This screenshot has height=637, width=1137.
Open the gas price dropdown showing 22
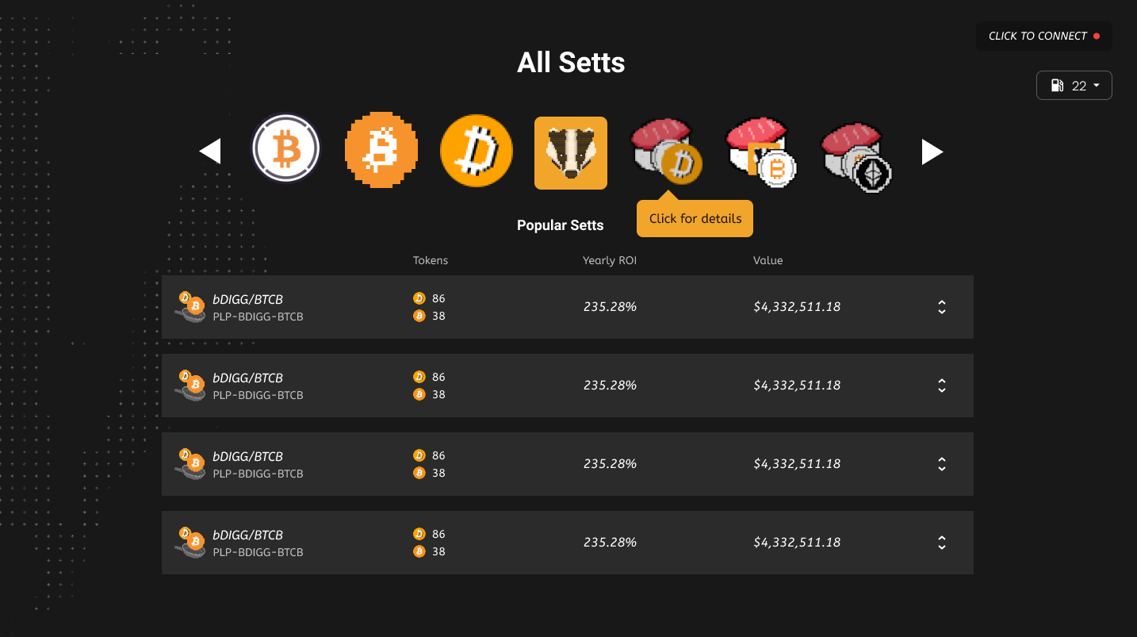click(x=1074, y=85)
